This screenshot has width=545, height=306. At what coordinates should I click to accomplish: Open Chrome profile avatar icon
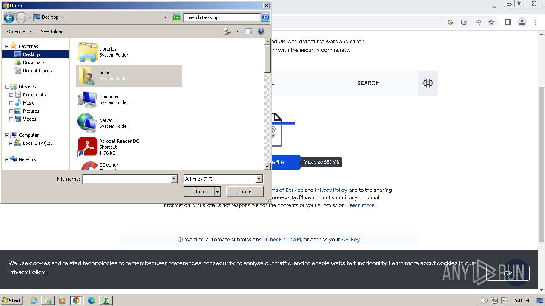click(x=522, y=22)
